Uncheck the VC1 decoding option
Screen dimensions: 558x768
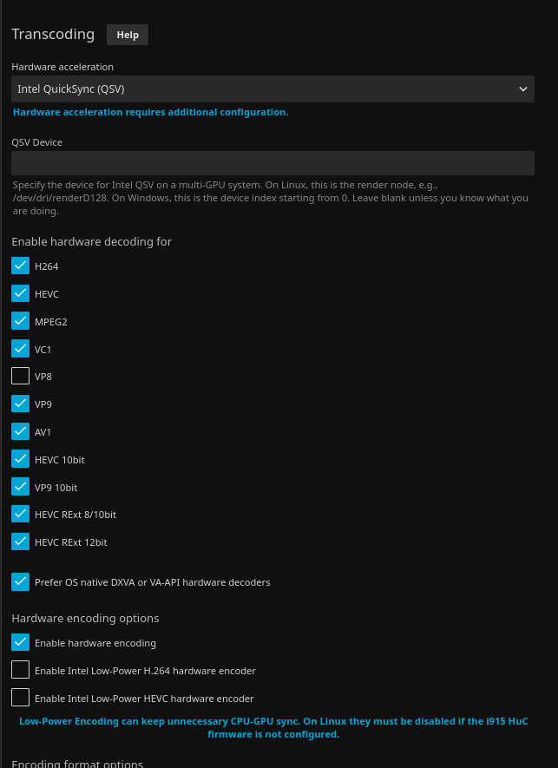[21, 349]
